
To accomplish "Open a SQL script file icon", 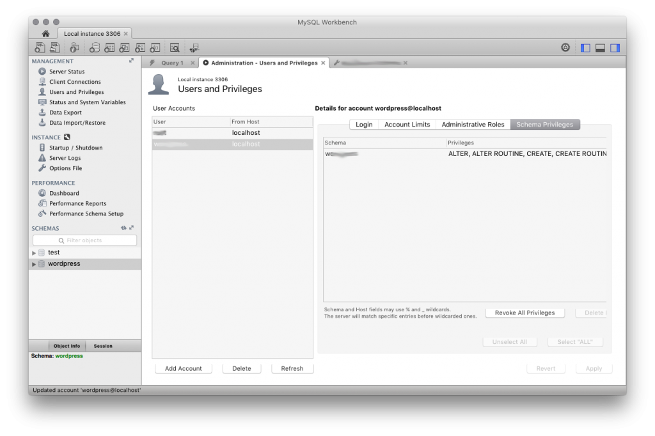I will [55, 47].
